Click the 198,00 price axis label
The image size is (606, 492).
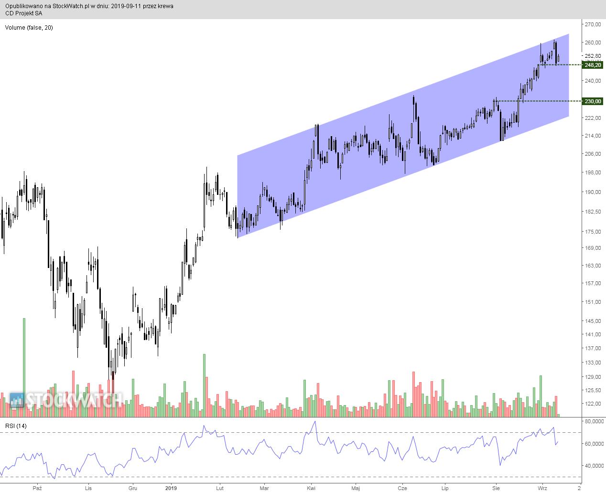594,172
